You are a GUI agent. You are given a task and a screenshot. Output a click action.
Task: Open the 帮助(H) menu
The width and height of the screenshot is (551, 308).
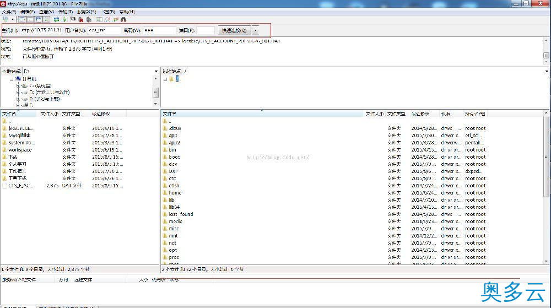tap(127, 12)
